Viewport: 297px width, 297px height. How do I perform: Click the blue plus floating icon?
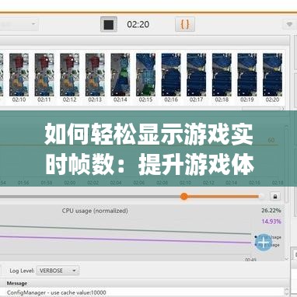(263, 243)
